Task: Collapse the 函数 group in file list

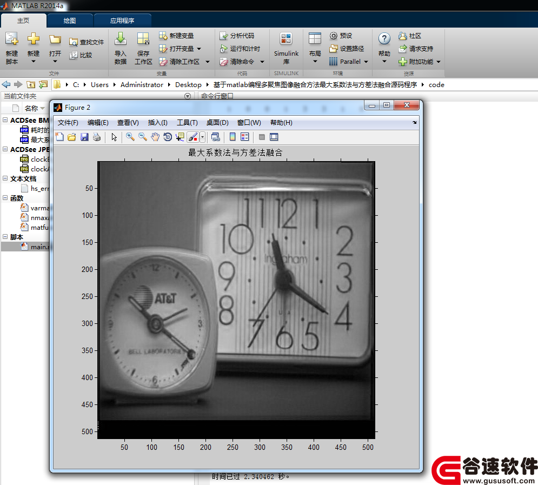Action: click(5, 198)
